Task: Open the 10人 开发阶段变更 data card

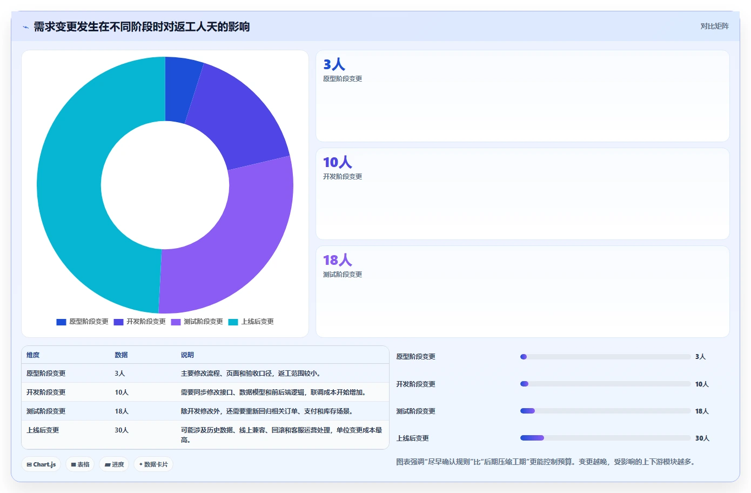Action: point(522,194)
